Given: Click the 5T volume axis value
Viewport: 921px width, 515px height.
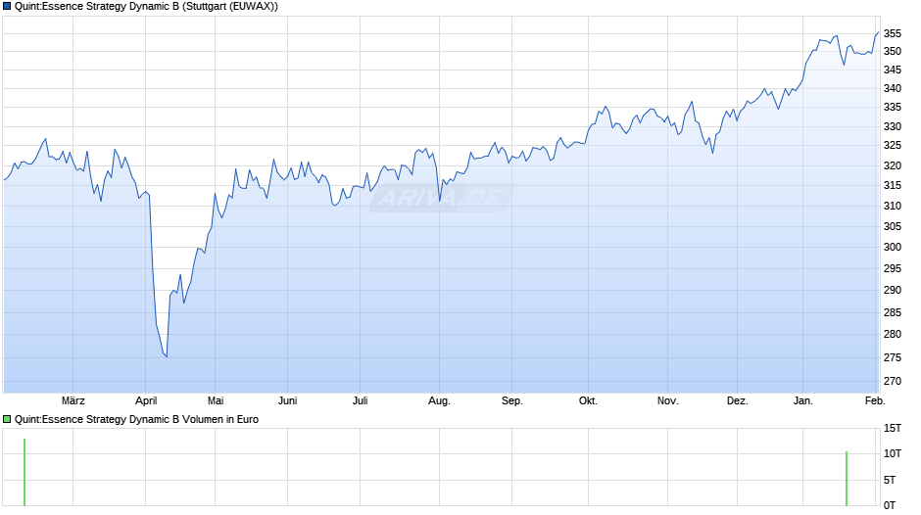Looking at the screenshot, I should point(890,480).
